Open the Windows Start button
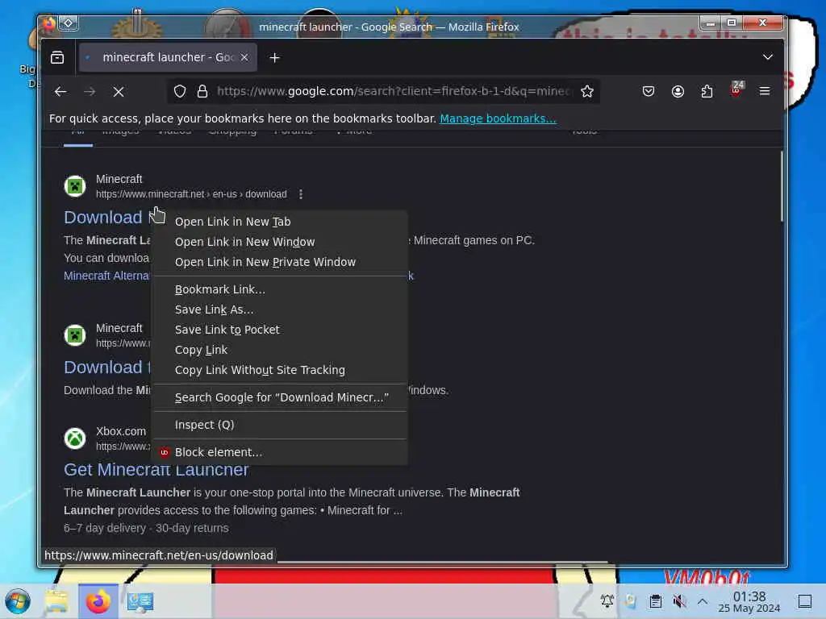 tap(18, 601)
